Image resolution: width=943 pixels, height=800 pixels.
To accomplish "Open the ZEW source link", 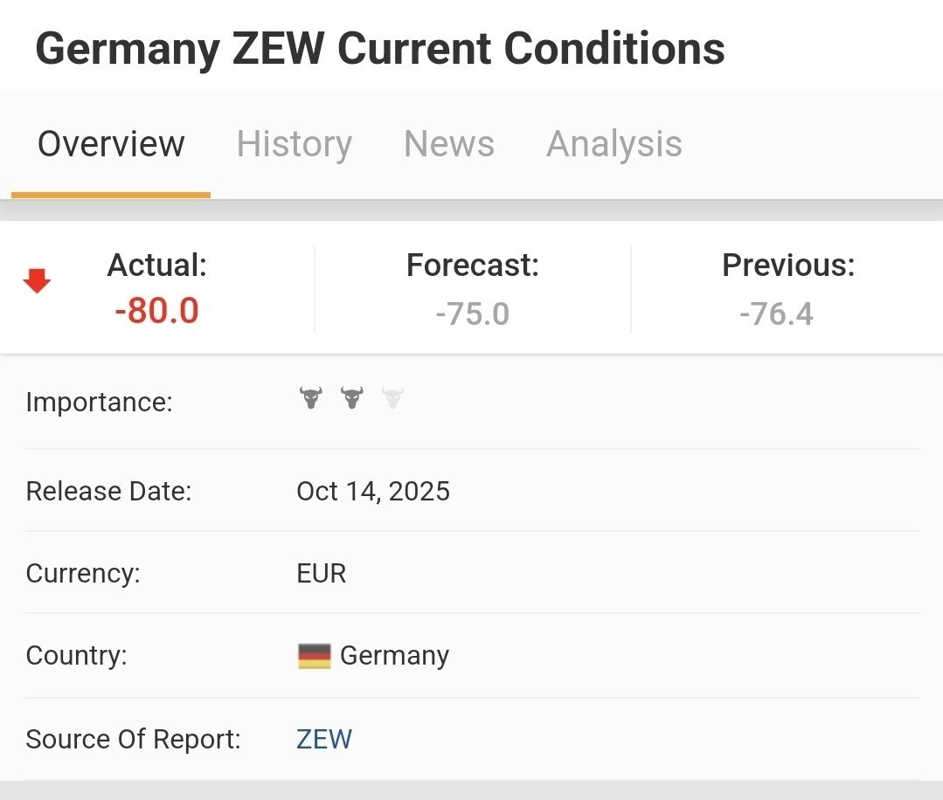I will point(324,740).
